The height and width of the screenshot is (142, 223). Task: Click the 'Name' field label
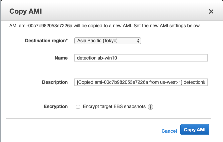[61, 58]
